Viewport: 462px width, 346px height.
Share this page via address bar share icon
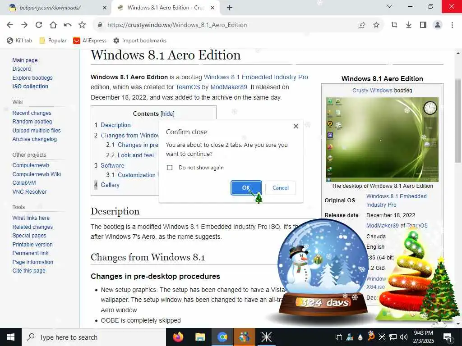point(362,25)
